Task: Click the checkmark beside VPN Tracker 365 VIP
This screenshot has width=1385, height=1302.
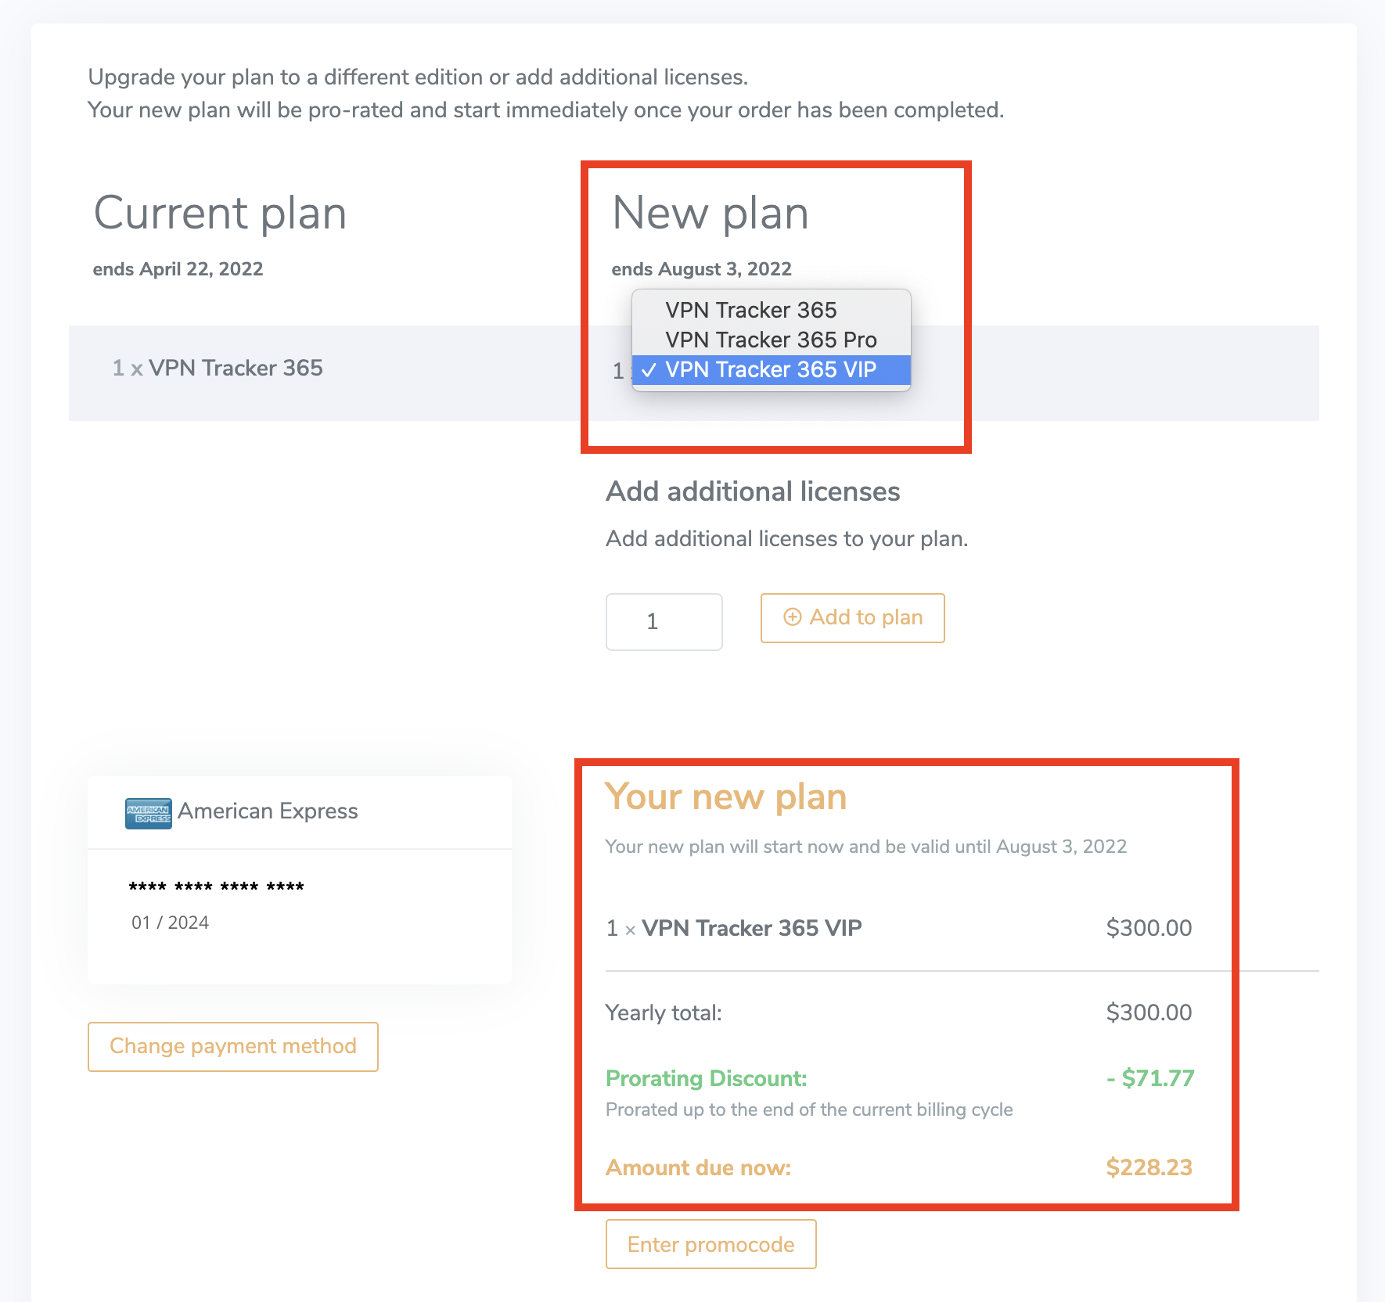Action: tap(649, 370)
